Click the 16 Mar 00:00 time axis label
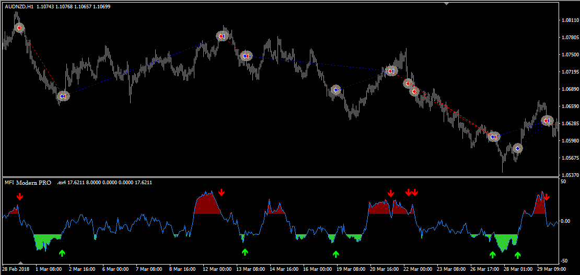 317,269
